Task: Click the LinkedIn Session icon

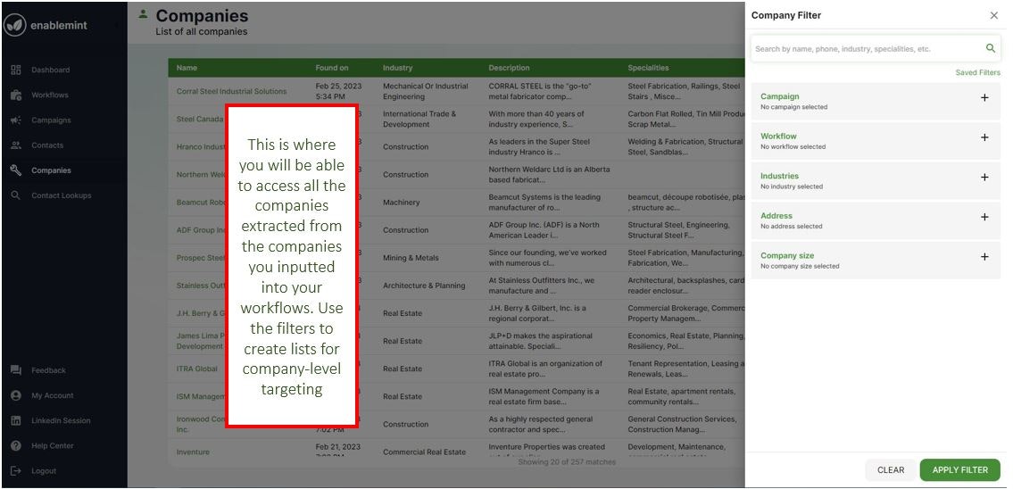Action: click(16, 420)
